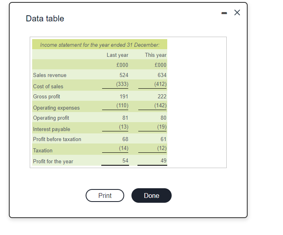Select the 'Data table' title text
The width and height of the screenshot is (283, 235).
[x=45, y=19]
